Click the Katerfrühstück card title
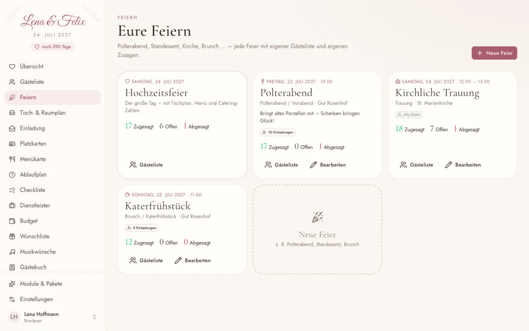 pyautogui.click(x=158, y=206)
